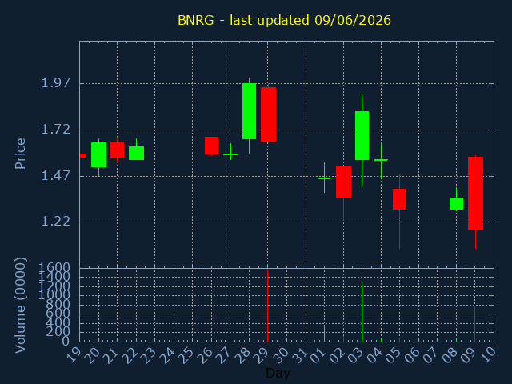
Task: Click day label 01 on x-axis
Action: pyautogui.click(x=320, y=355)
